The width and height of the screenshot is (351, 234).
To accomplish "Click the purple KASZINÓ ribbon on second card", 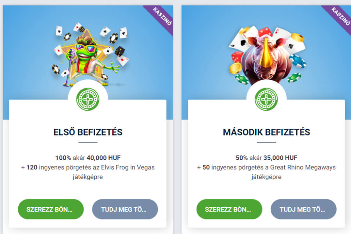I will (339, 18).
